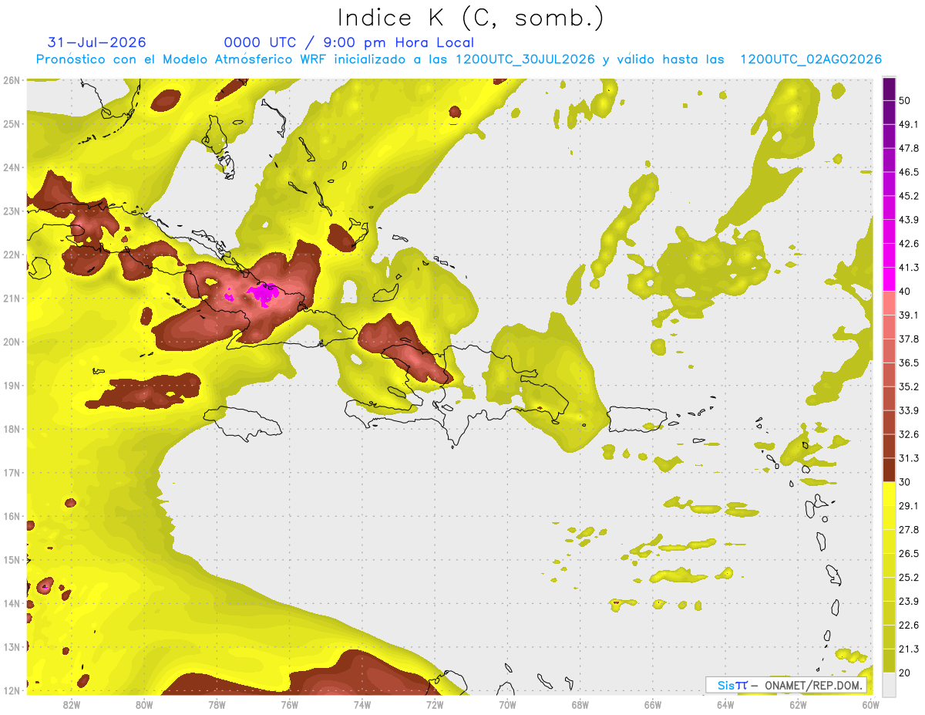Click the bright yellow swatch between 29.1 and 30
925x715 pixels.
(889, 494)
